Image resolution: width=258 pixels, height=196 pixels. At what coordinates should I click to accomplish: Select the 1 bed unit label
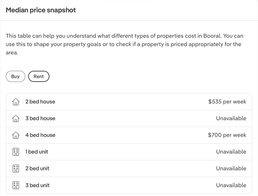point(37,152)
